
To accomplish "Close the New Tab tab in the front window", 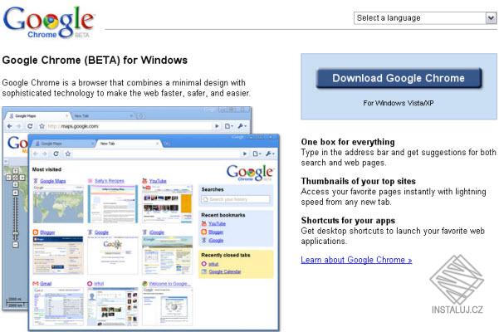I will point(157,144).
